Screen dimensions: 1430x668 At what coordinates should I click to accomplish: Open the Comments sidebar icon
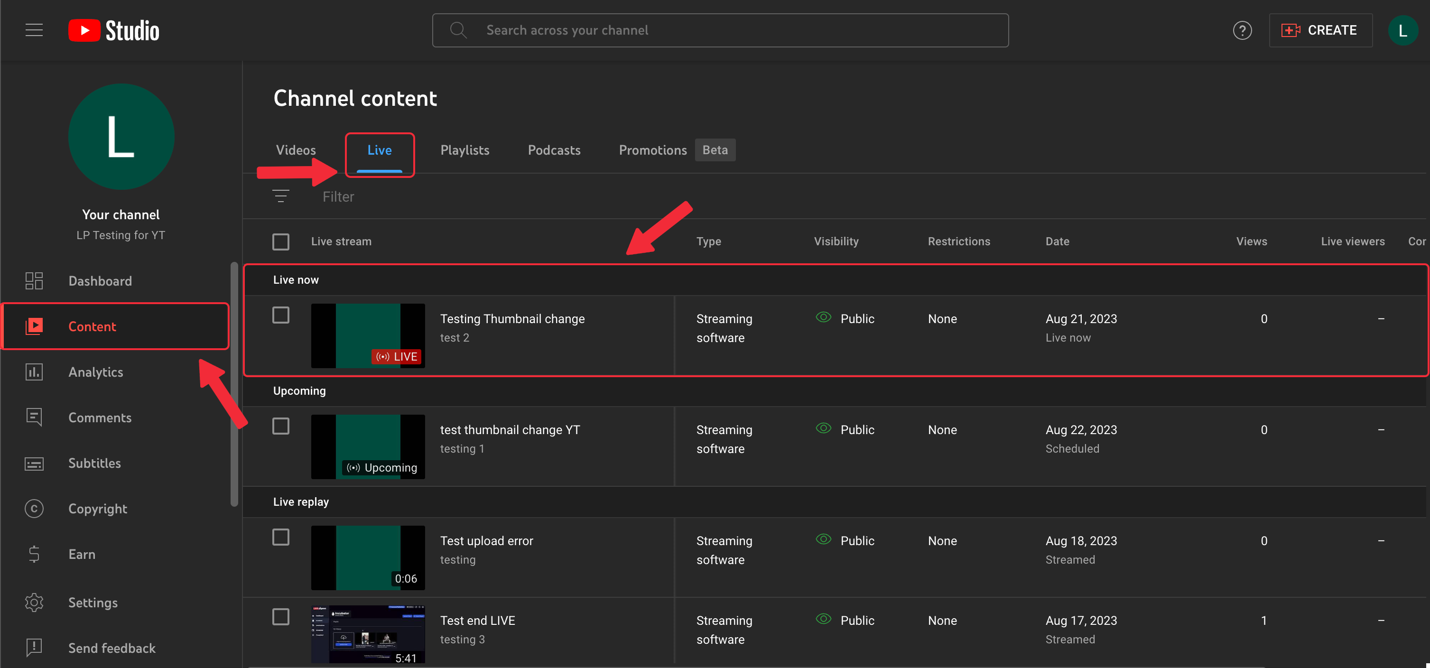pos(34,417)
